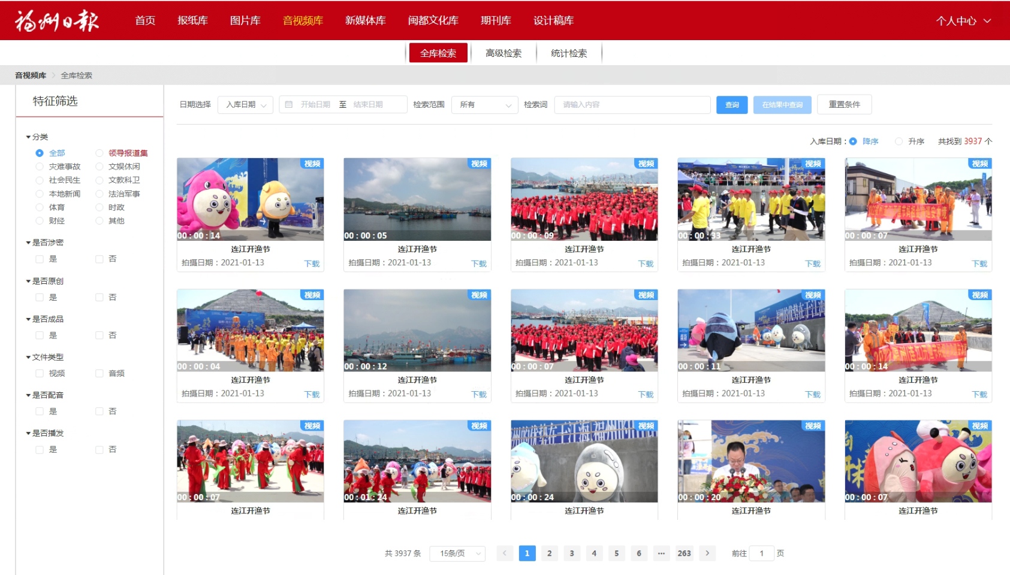
Task: Select the 升序 sort radio button
Action: point(899,141)
